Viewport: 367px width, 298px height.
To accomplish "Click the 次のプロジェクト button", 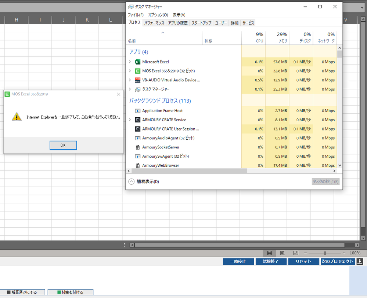I will click(338, 261).
